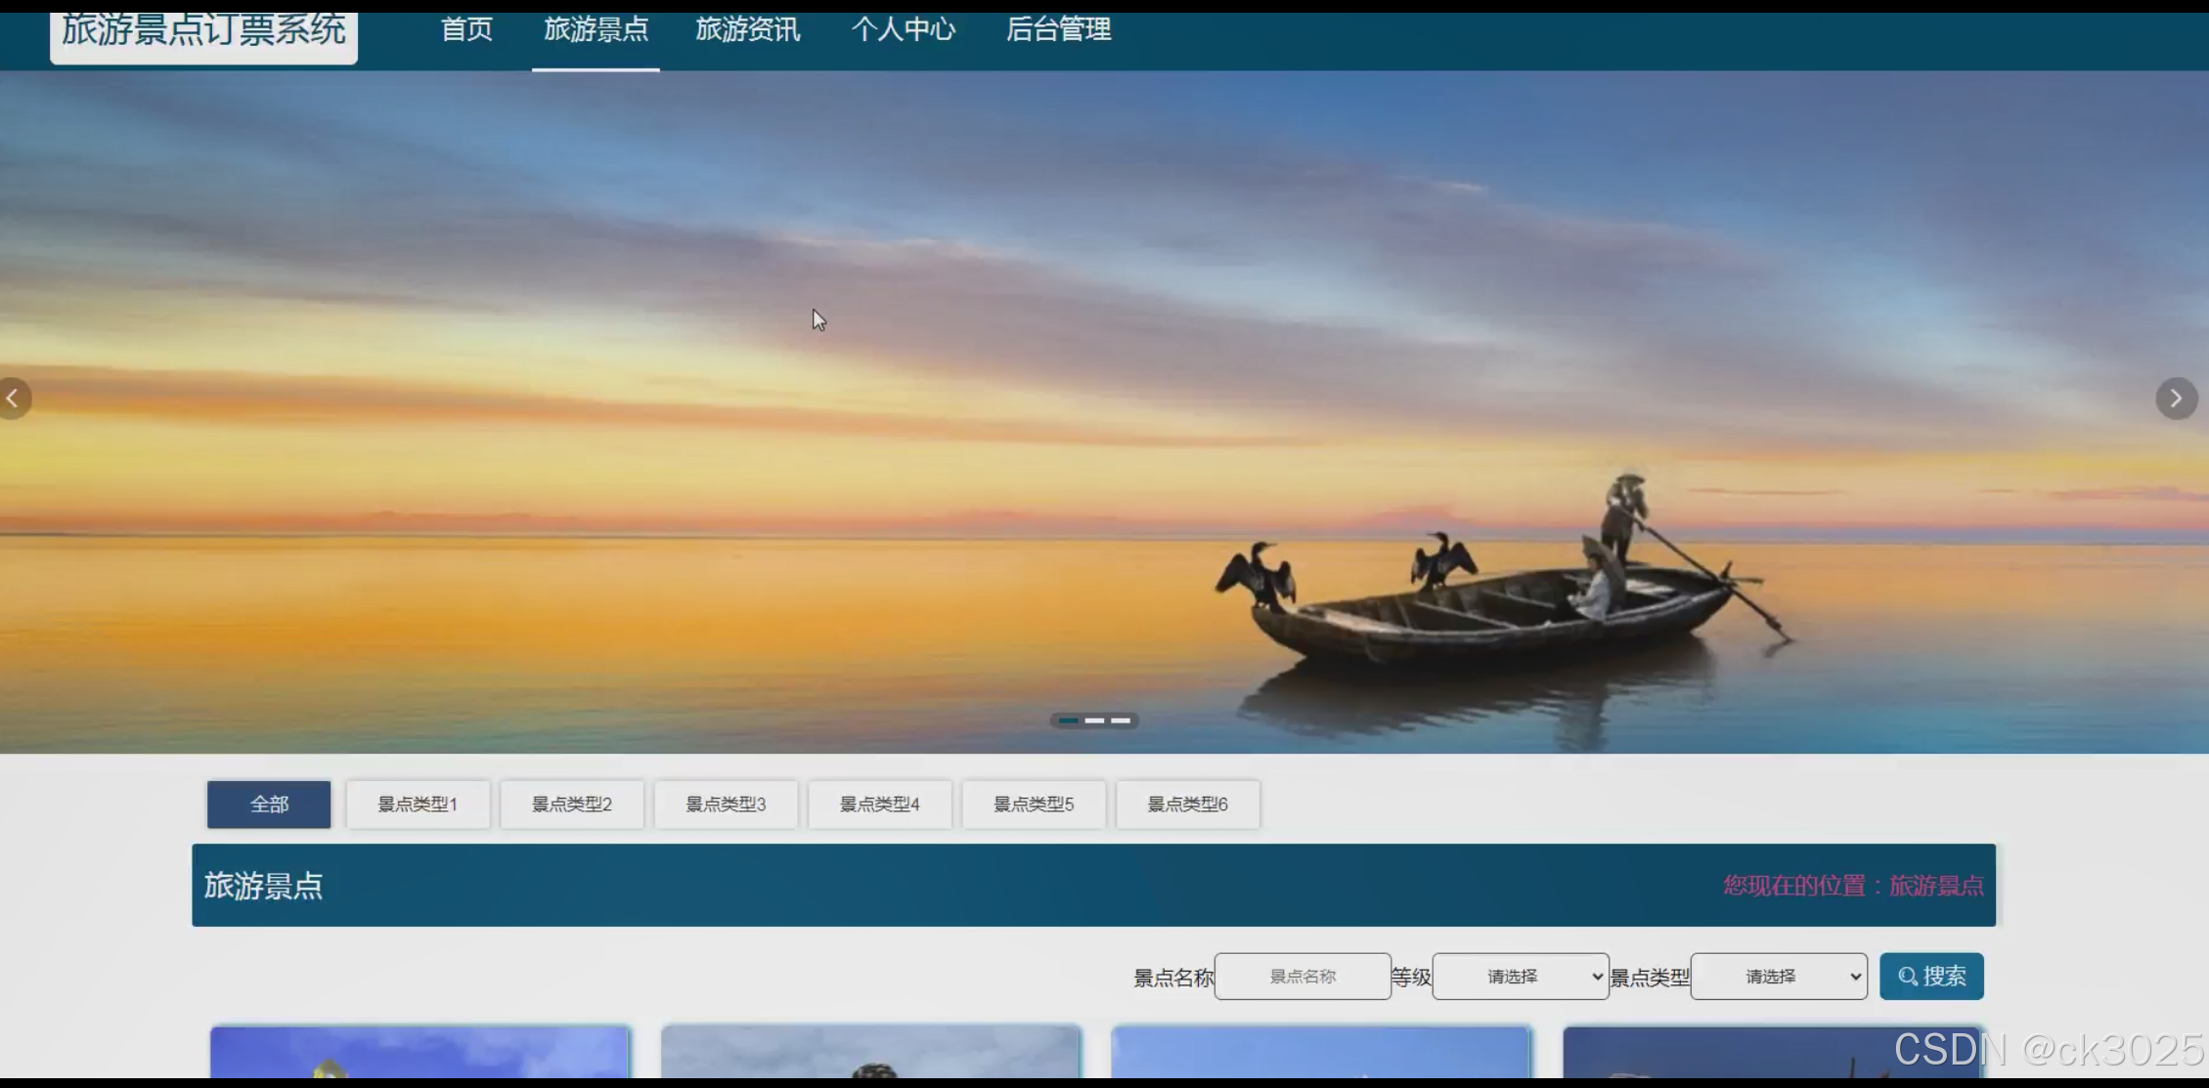Viewport: 2209px width, 1088px height.
Task: Filter by 景点类型6
Action: [1187, 804]
